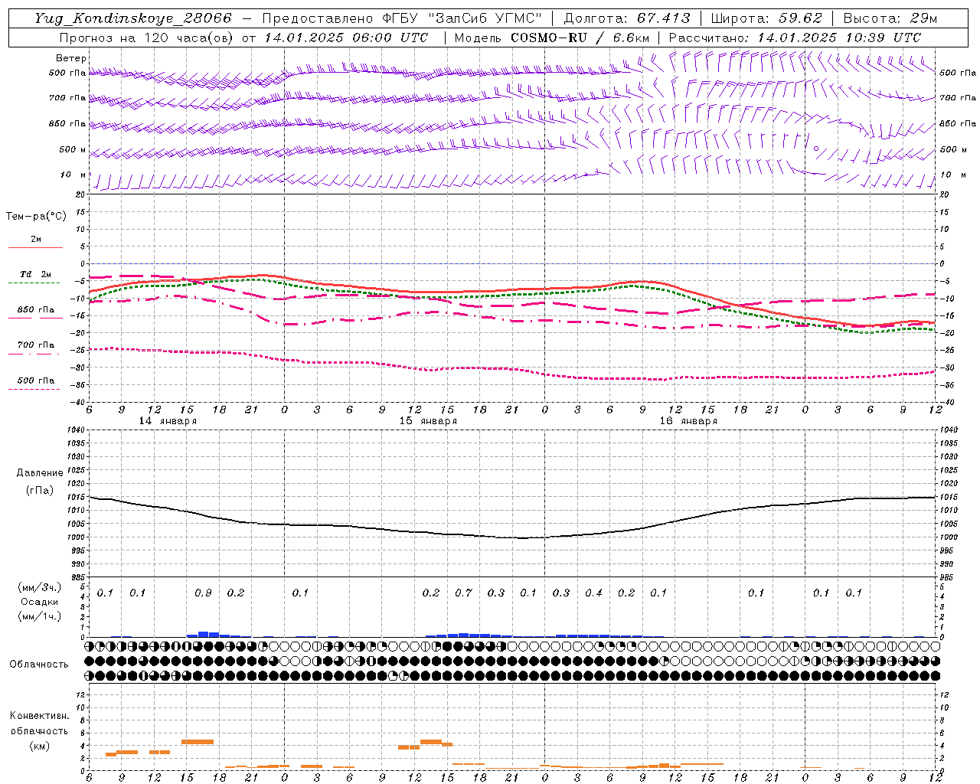980x784 pixels.
Task: Click the forecast length text Прогноз на 120 часа(ов)
Action: (x=148, y=38)
